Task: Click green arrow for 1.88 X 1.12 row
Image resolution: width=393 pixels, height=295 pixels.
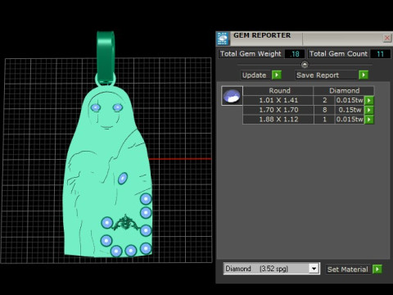Action: (369, 120)
